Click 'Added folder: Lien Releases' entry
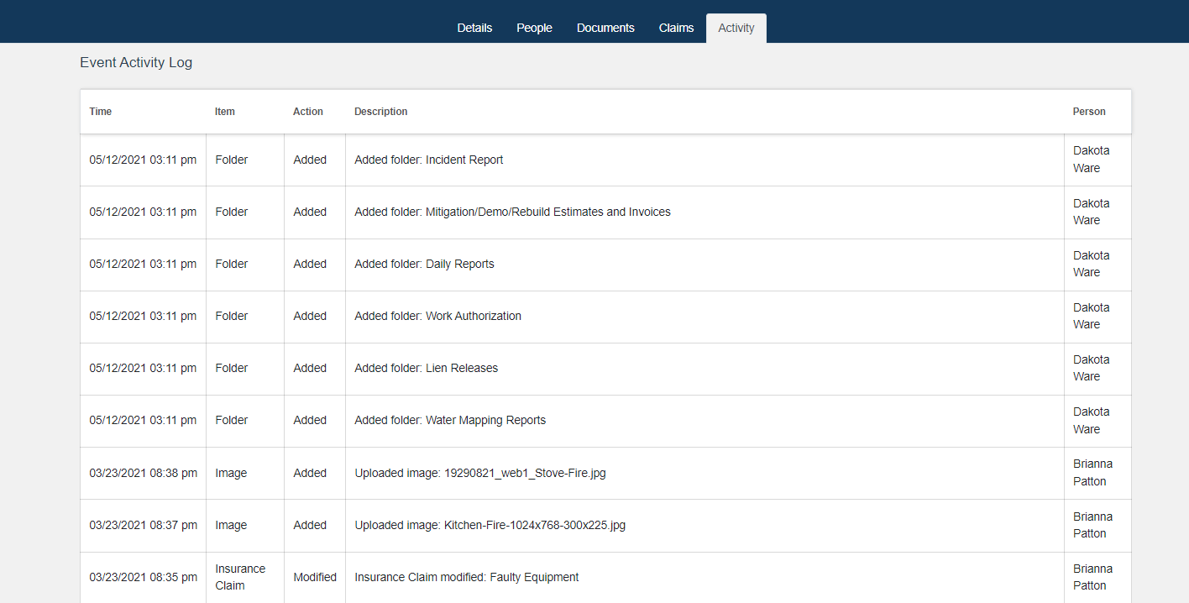 click(426, 368)
